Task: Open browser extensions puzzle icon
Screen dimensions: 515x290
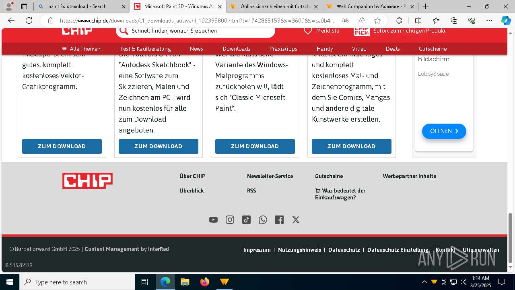Action: [399, 21]
